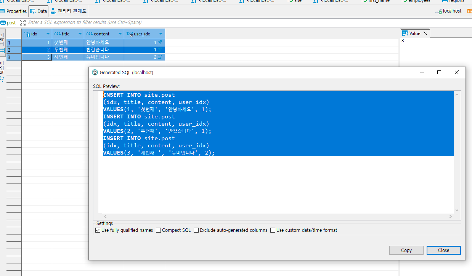Viewport: 472px width, 276px height.
Task: Switch to the Data tab
Action: pyautogui.click(x=39, y=11)
